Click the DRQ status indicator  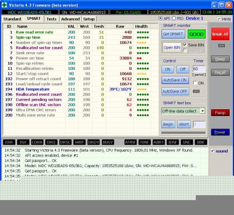coord(51,142)
